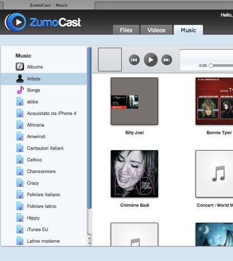Click the ZumoCast wordmark
This screenshot has width=233, height=261.
pyautogui.click(x=55, y=22)
